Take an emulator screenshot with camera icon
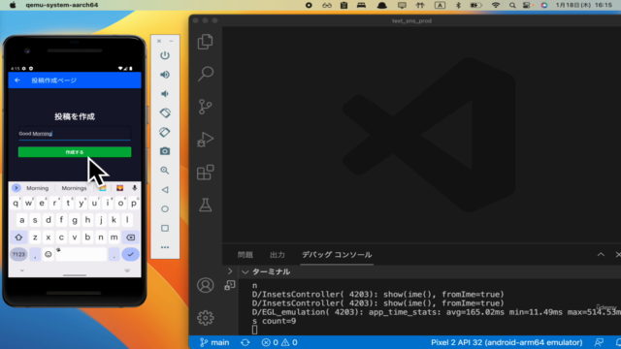 (x=165, y=151)
